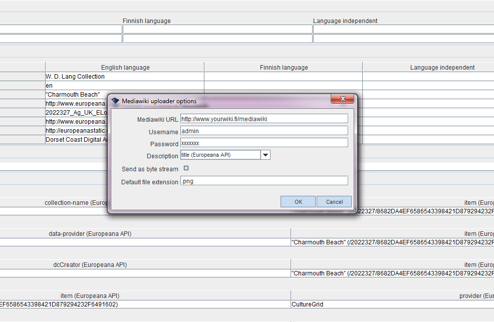Select the Username field showing admin
This screenshot has width=494, height=322.
pyautogui.click(x=264, y=131)
